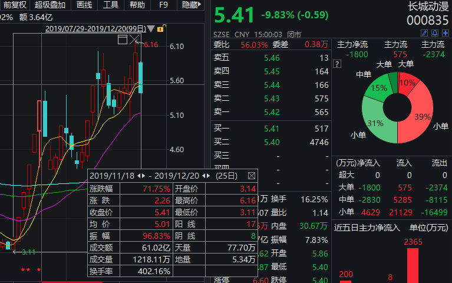The height and width of the screenshot is (283, 452).
Task: Click 涨跌幅 value 71.75% in popup
Action: click(157, 189)
